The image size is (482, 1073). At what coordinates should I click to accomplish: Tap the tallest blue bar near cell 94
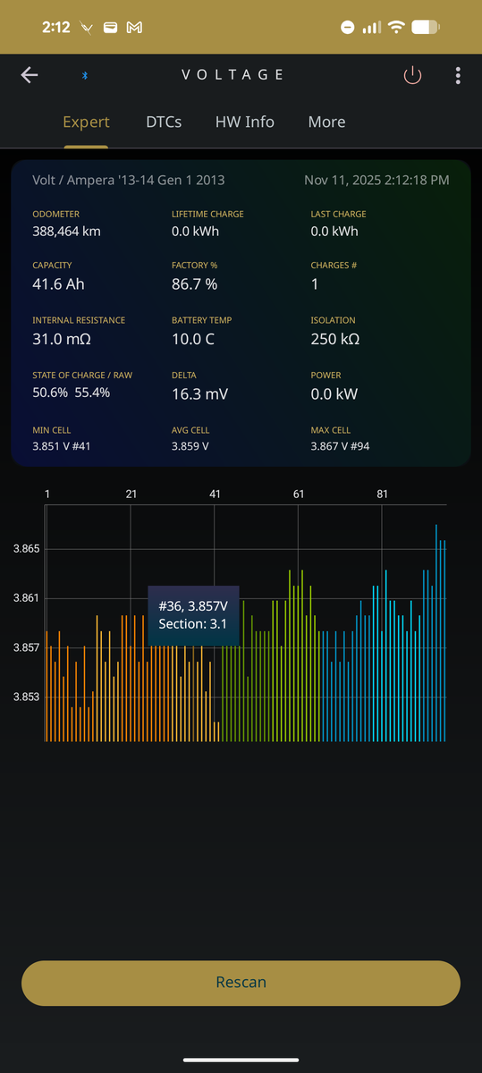click(436, 633)
